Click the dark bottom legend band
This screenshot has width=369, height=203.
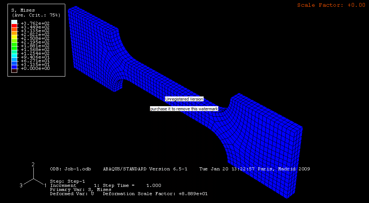[x=14, y=70]
